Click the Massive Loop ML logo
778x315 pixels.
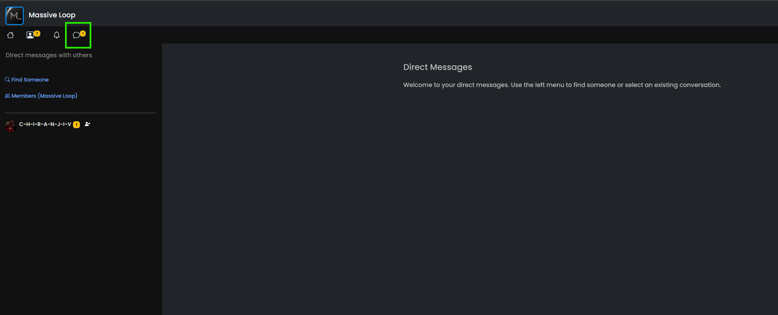click(x=14, y=15)
